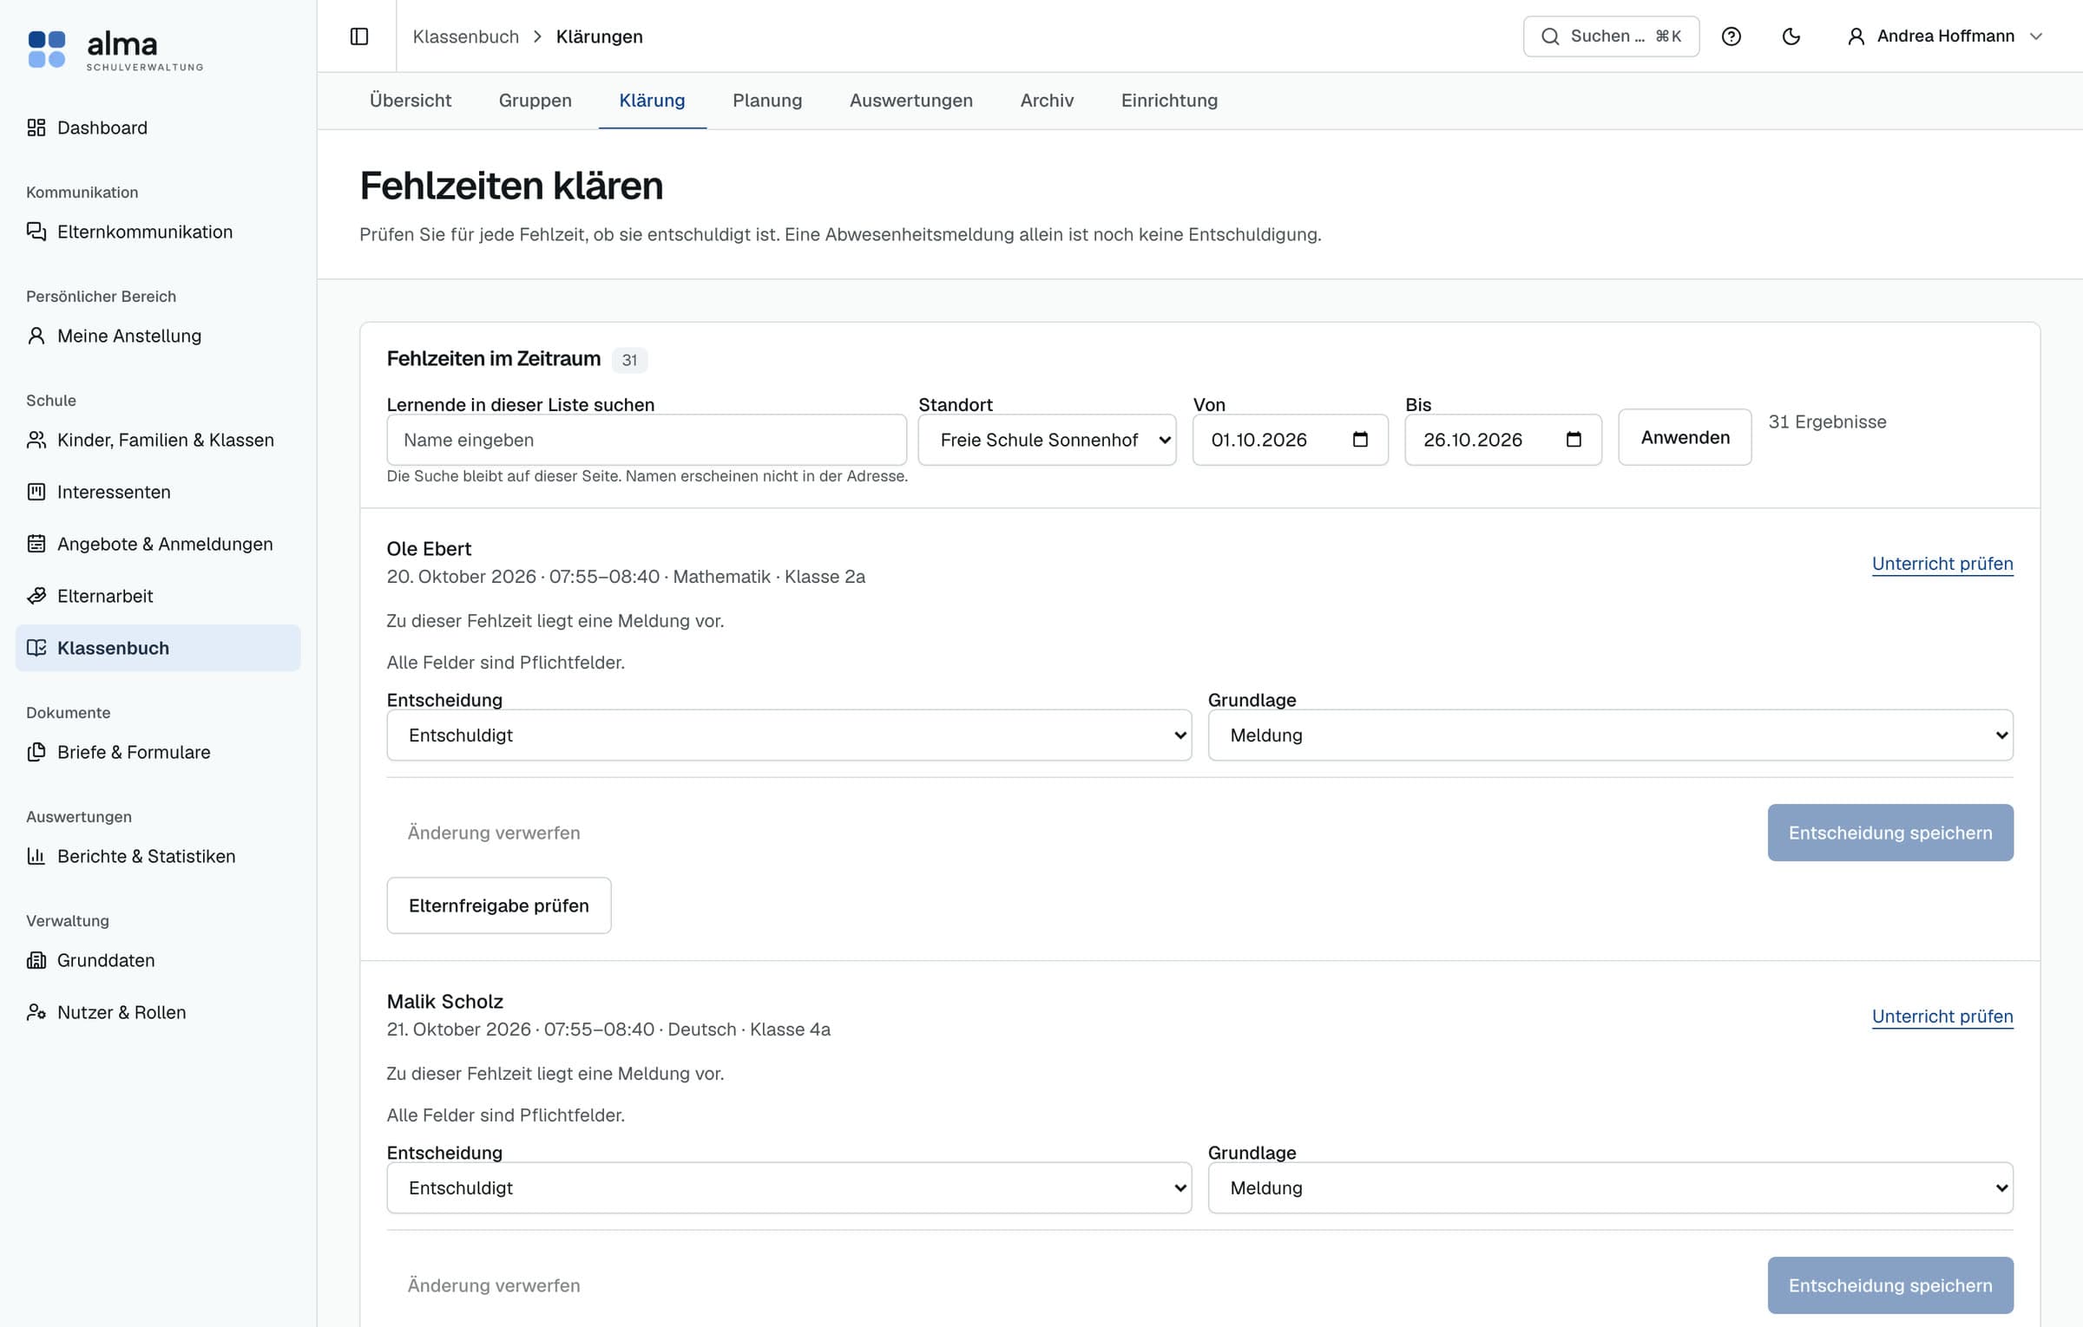
Task: Open the Einrichtung tab
Action: (1169, 101)
